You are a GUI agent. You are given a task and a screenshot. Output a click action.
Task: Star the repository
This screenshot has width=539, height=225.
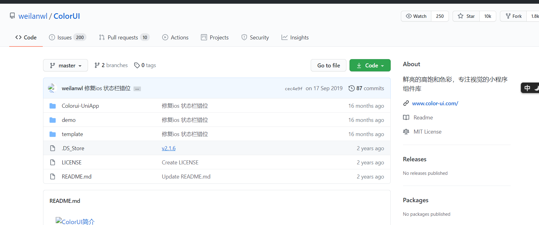click(466, 16)
